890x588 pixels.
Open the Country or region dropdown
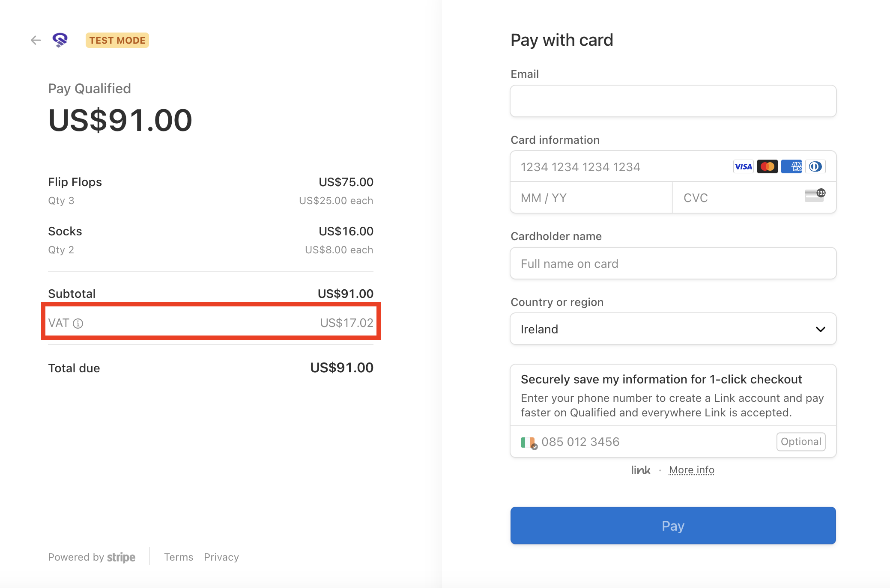click(x=673, y=329)
